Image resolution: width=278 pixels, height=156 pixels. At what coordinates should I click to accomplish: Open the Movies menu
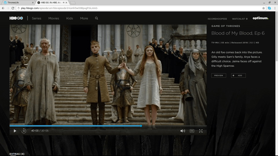[54, 18]
